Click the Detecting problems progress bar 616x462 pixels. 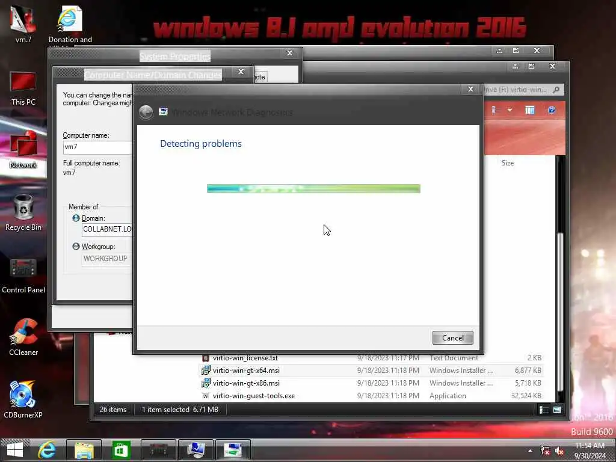(313, 188)
